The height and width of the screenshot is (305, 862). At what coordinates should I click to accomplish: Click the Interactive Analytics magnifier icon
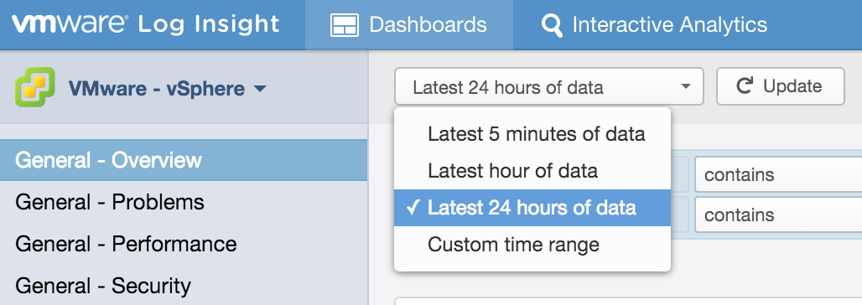point(552,26)
